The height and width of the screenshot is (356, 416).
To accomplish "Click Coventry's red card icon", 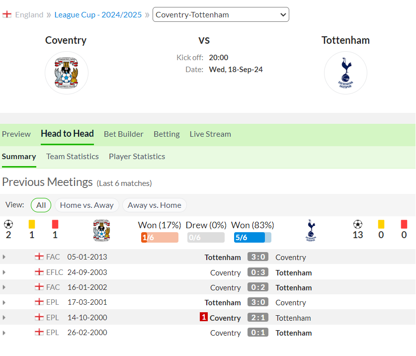I will point(55,224).
